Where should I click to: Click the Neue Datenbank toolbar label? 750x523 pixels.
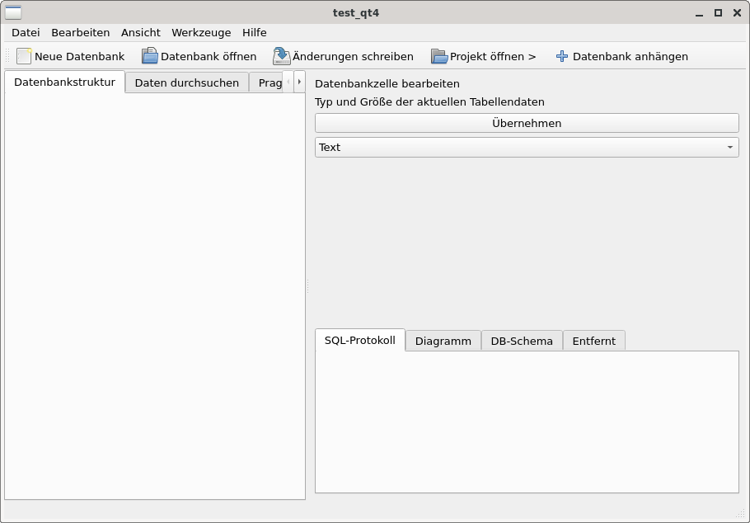point(79,57)
